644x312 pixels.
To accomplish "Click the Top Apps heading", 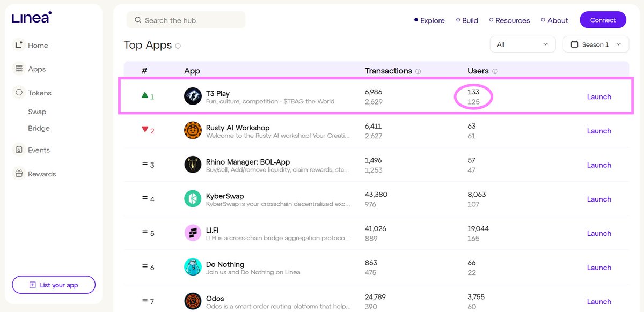I will [148, 45].
